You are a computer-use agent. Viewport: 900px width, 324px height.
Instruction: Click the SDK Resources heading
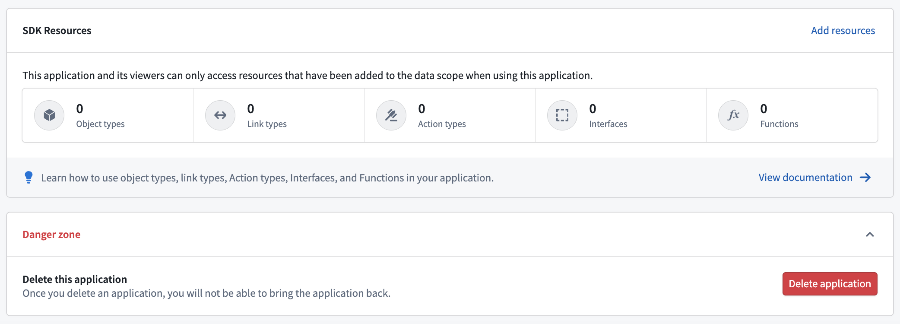(57, 31)
